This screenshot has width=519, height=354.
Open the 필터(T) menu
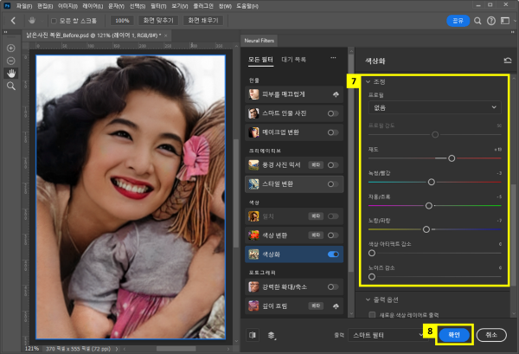click(x=159, y=4)
